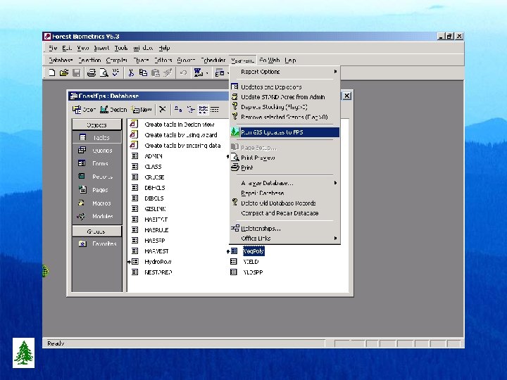
Task: Select Pages in Objects pane
Action: click(x=96, y=190)
